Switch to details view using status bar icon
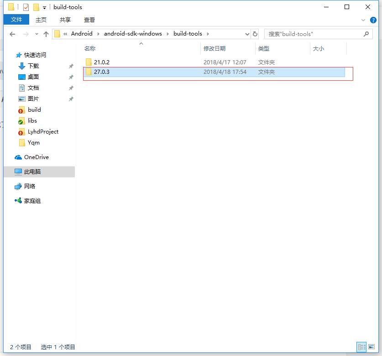This screenshot has width=382, height=356. click(x=362, y=347)
